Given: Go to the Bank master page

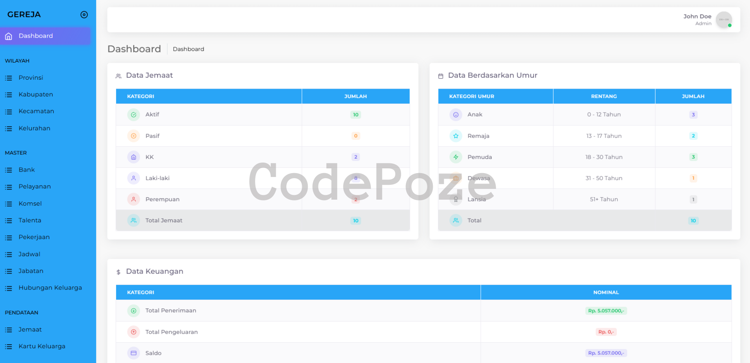Looking at the screenshot, I should (27, 170).
